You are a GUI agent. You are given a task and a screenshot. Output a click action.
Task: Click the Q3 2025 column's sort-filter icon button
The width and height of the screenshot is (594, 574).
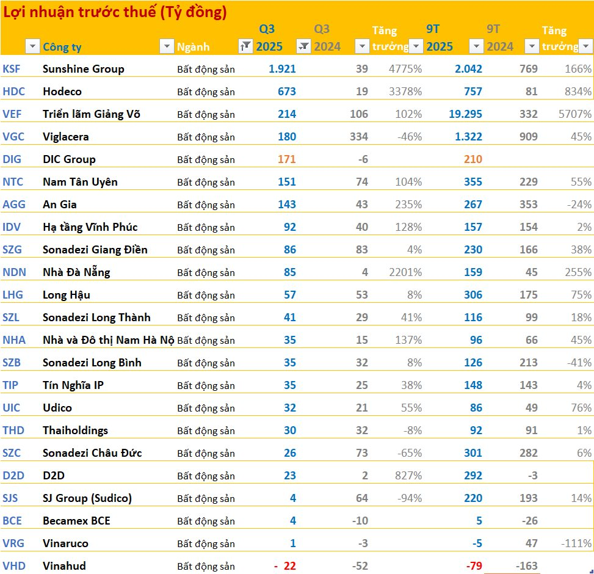(303, 46)
